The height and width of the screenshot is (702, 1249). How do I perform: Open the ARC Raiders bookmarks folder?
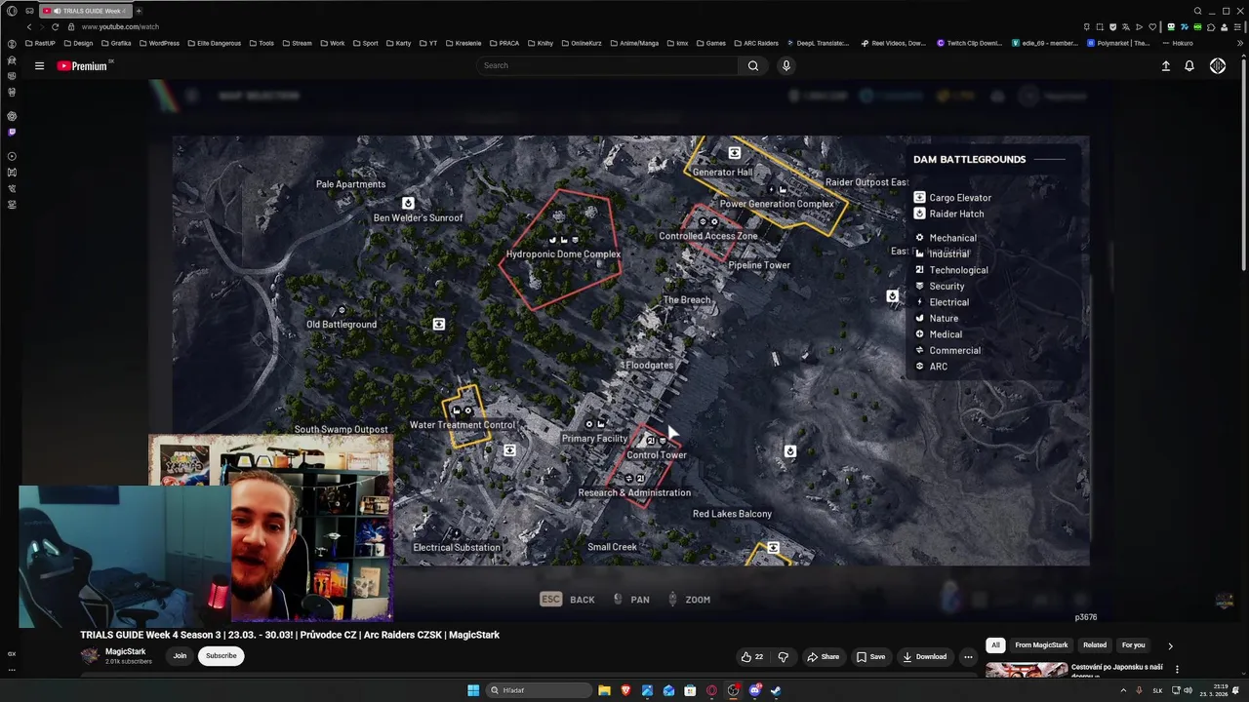(756, 43)
